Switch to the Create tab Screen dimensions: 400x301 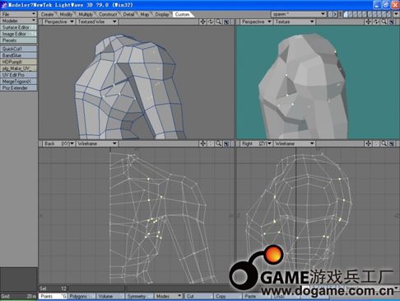47,14
